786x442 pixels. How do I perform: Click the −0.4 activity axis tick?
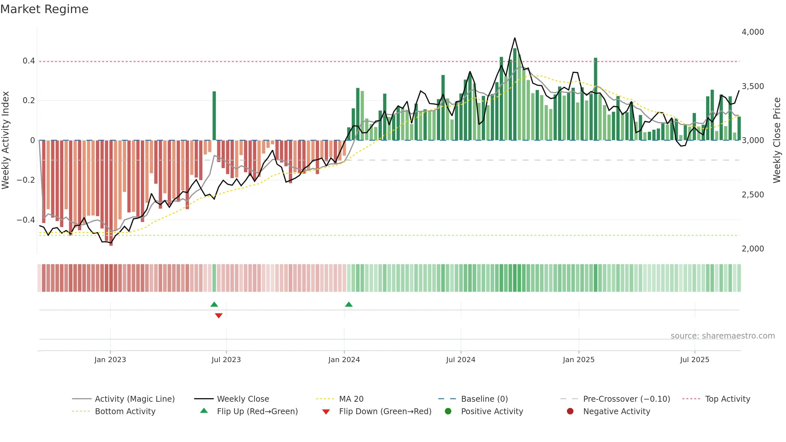coord(26,220)
